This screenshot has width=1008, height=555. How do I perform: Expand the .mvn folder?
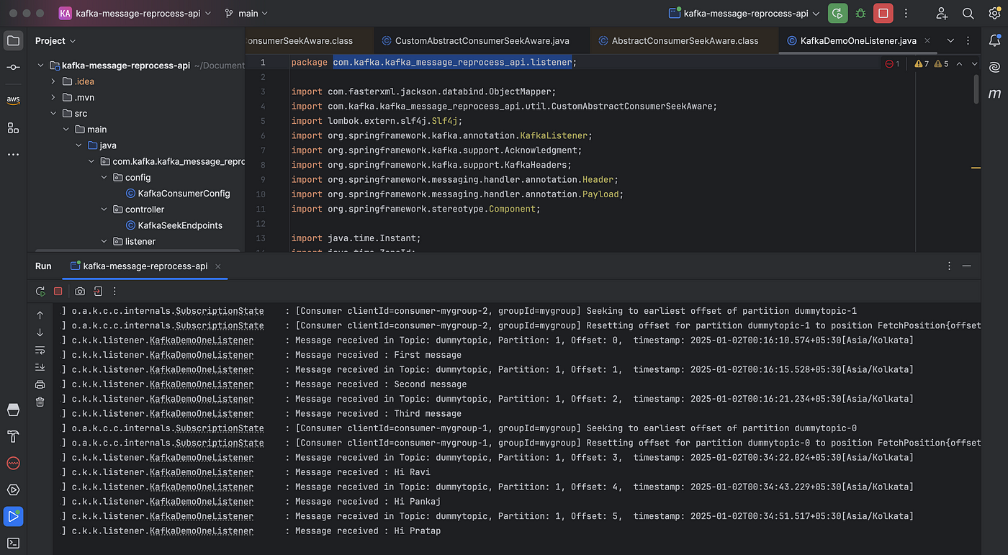(53, 97)
